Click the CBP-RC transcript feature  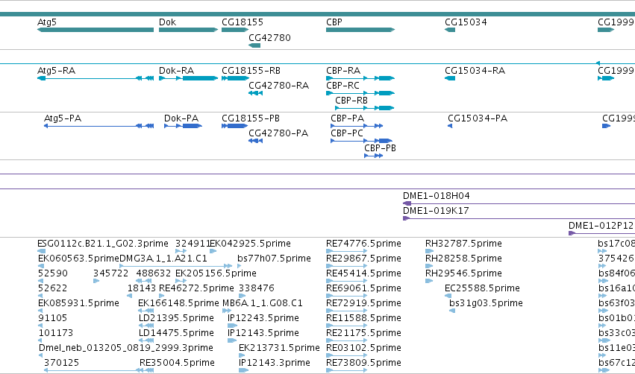pyautogui.click(x=360, y=93)
